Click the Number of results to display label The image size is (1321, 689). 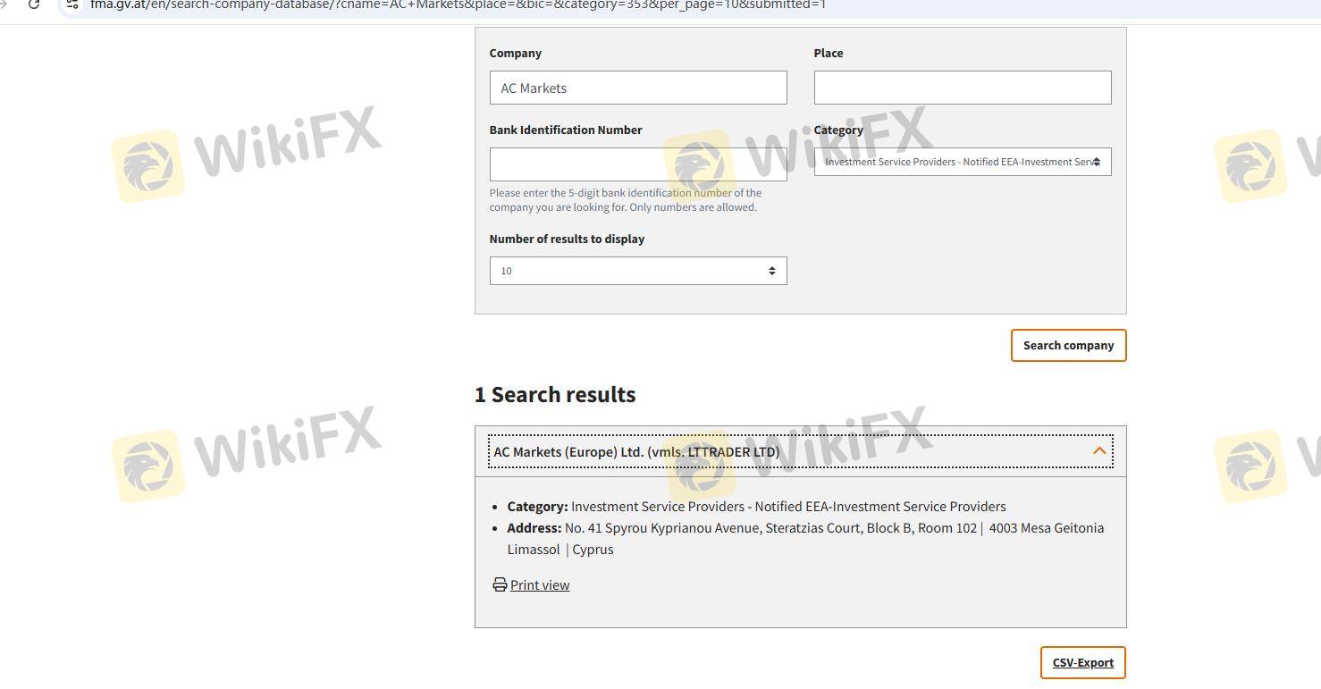[567, 239]
